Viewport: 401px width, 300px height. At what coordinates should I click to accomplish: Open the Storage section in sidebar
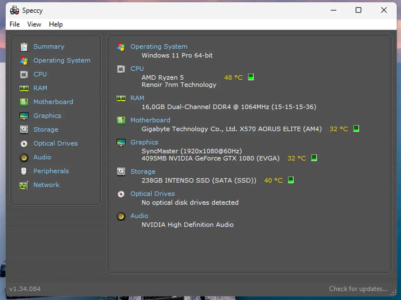click(x=46, y=129)
